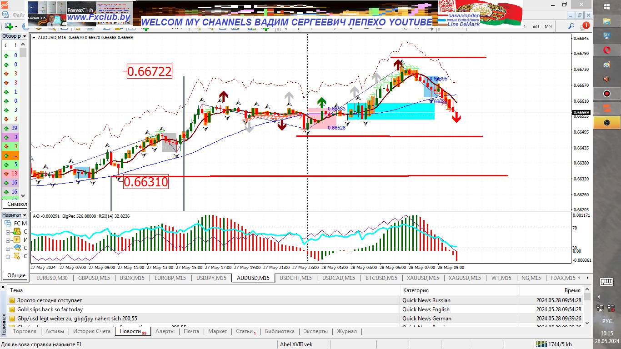Image resolution: width=621 pixels, height=349 pixels.
Task: Open the Алерты terminal tab
Action: (x=165, y=331)
